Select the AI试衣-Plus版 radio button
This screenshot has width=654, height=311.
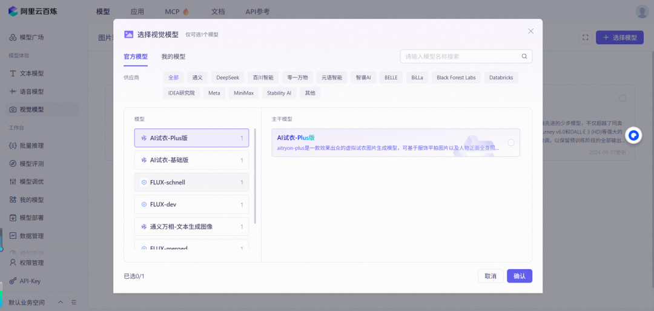click(511, 142)
